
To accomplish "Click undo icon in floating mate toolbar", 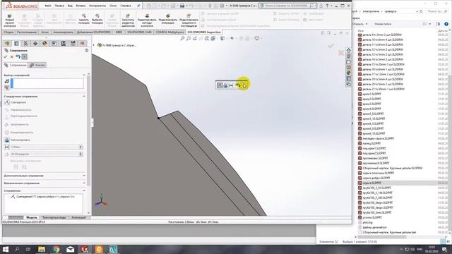I will [238, 85].
